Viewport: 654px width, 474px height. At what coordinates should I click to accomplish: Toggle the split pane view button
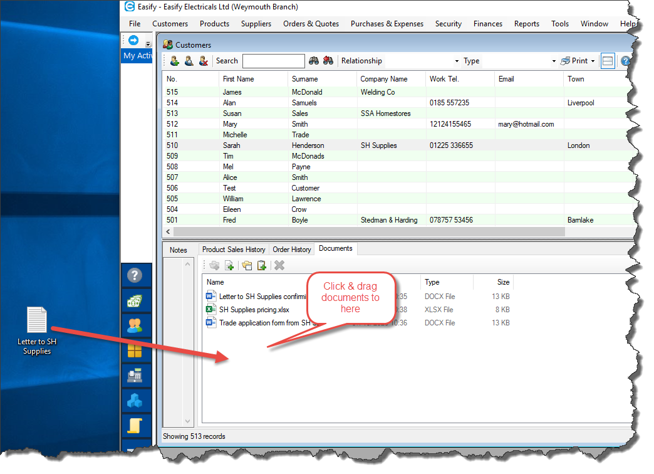coord(607,61)
